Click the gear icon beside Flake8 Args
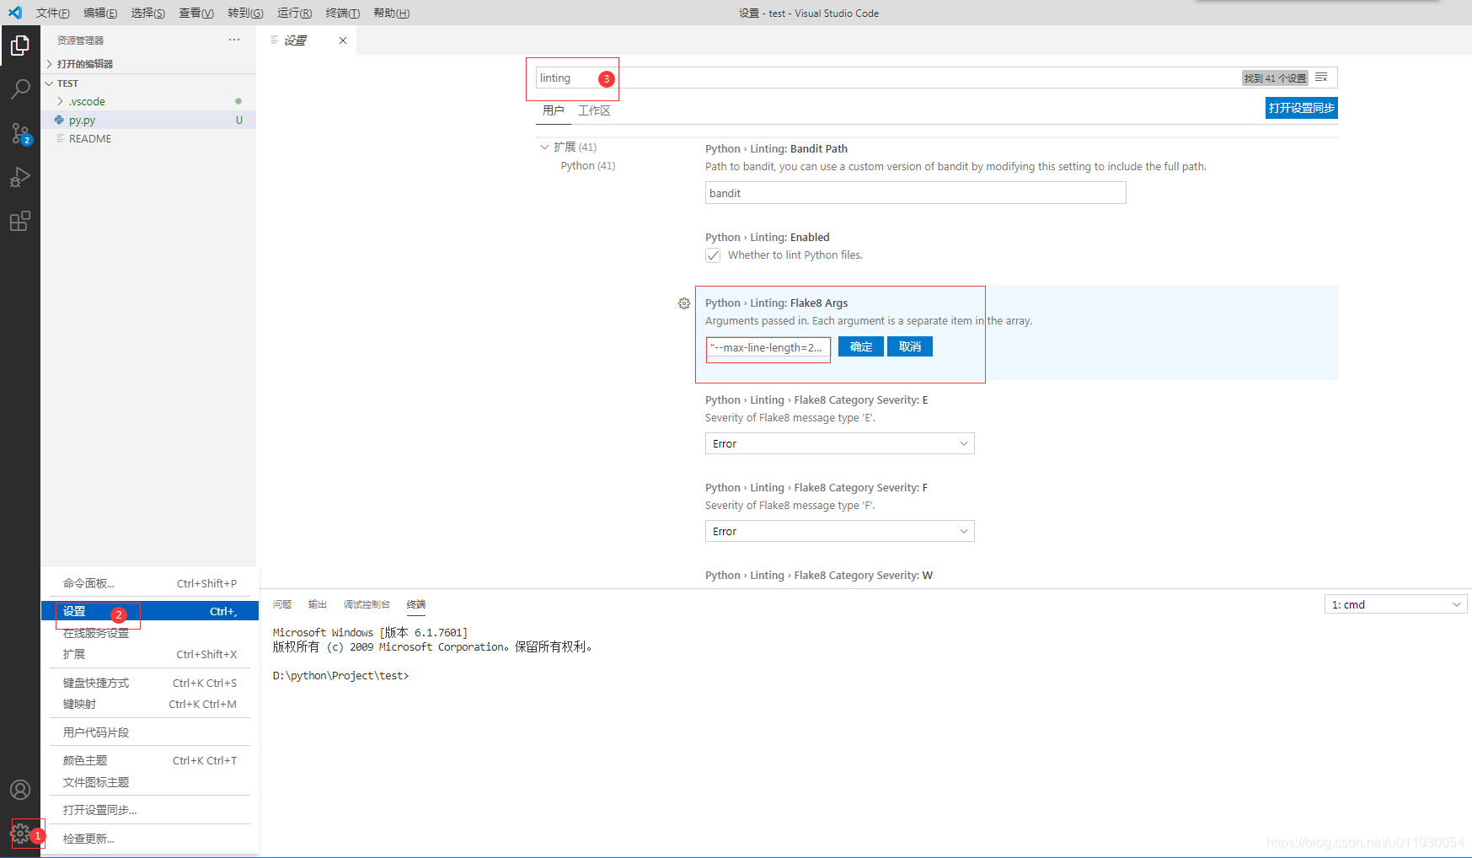Image resolution: width=1472 pixels, height=858 pixels. coord(684,303)
